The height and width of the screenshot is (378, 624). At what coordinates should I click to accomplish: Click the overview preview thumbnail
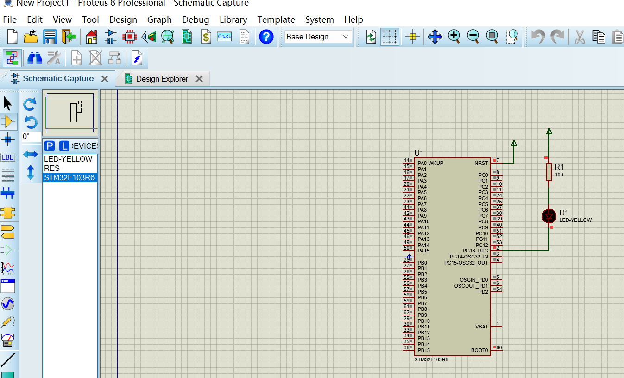pos(70,113)
